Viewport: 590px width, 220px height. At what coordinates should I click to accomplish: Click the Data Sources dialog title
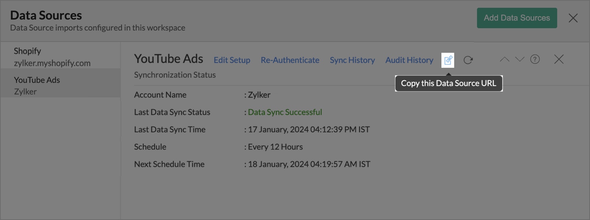46,15
